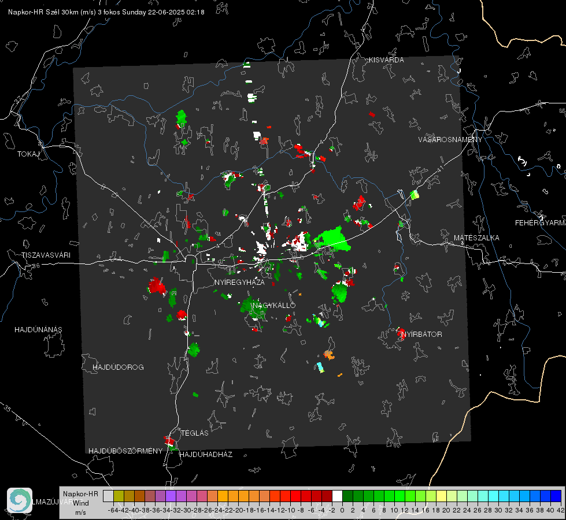The width and height of the screenshot is (566, 520).
Task: Click the white swatch in the wind legend
Action: [337, 496]
